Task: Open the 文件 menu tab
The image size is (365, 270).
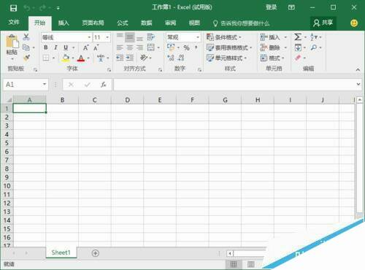Action: [x=14, y=23]
